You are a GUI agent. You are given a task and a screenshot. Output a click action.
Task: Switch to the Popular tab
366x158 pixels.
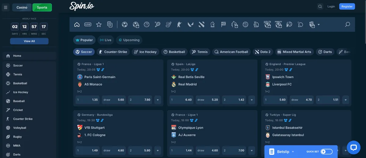[84, 40]
